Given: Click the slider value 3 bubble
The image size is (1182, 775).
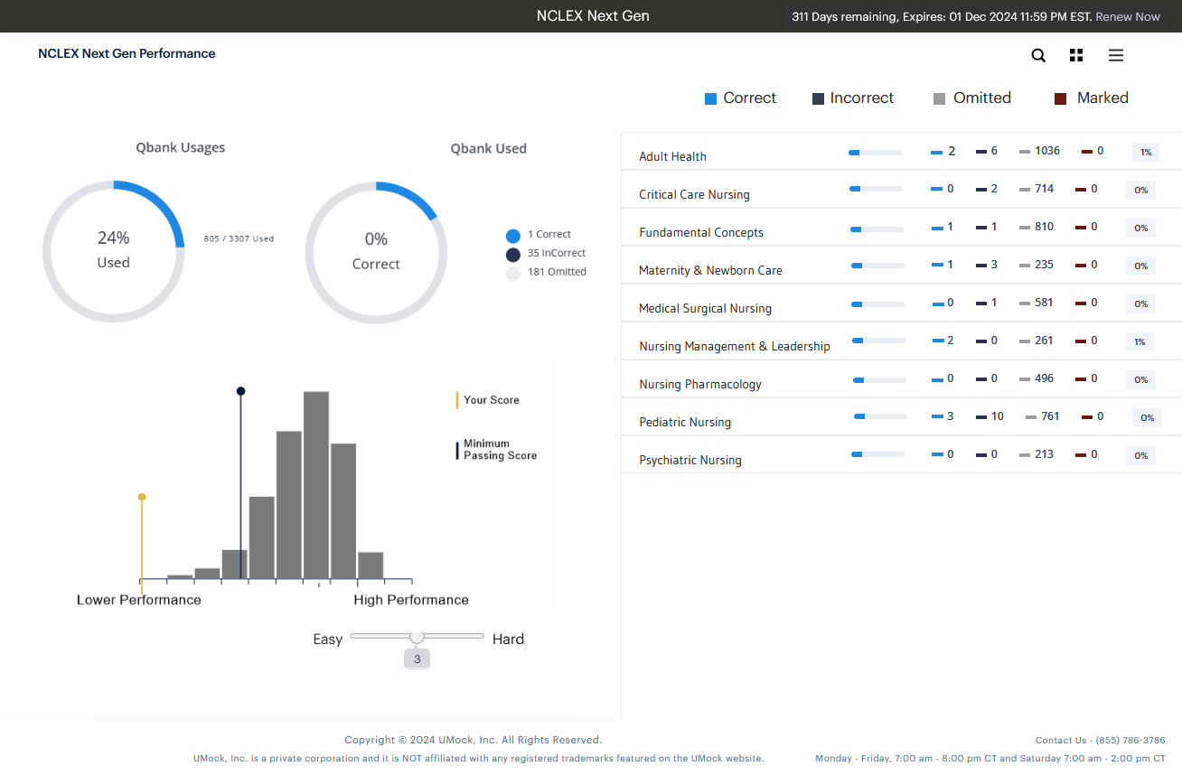Looking at the screenshot, I should tap(417, 659).
